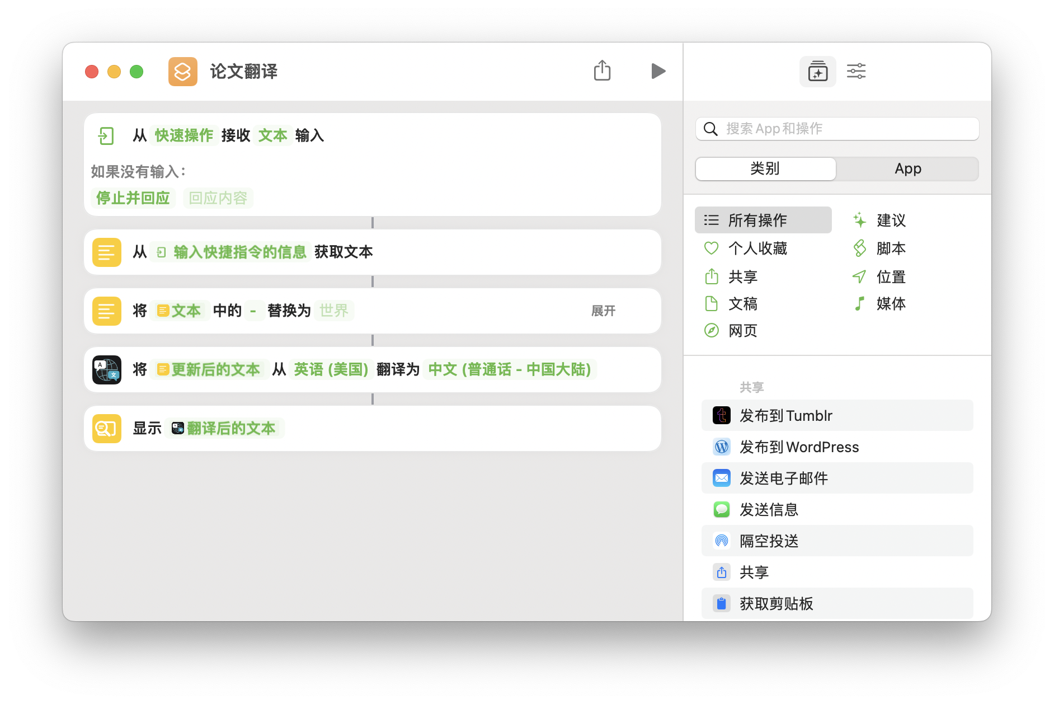Click the clipboard icon for 获取剪贴板
The height and width of the screenshot is (704, 1054).
pyautogui.click(x=722, y=603)
